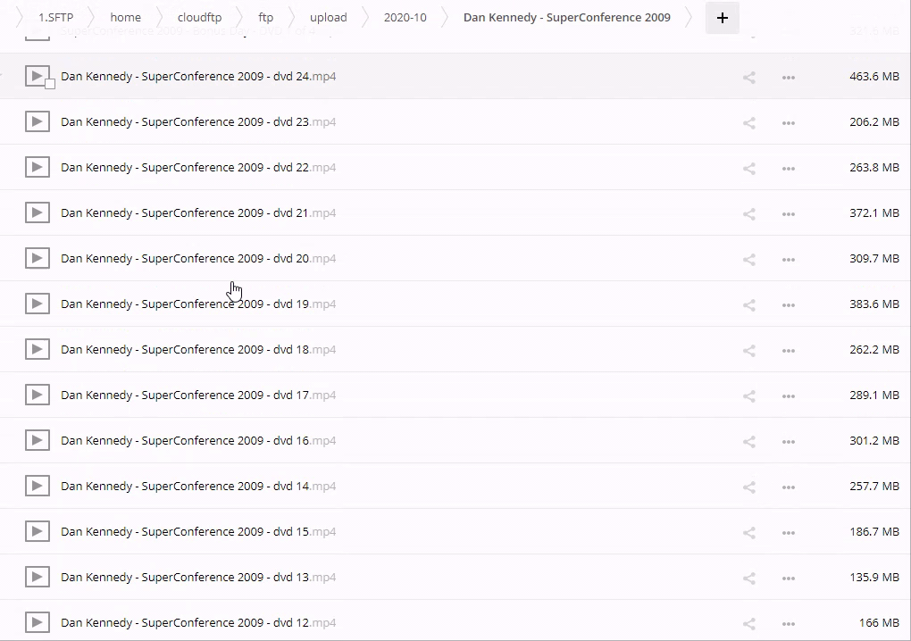Expand actions menu for dvd 15.mp4
This screenshot has height=641, width=911.
coord(788,533)
